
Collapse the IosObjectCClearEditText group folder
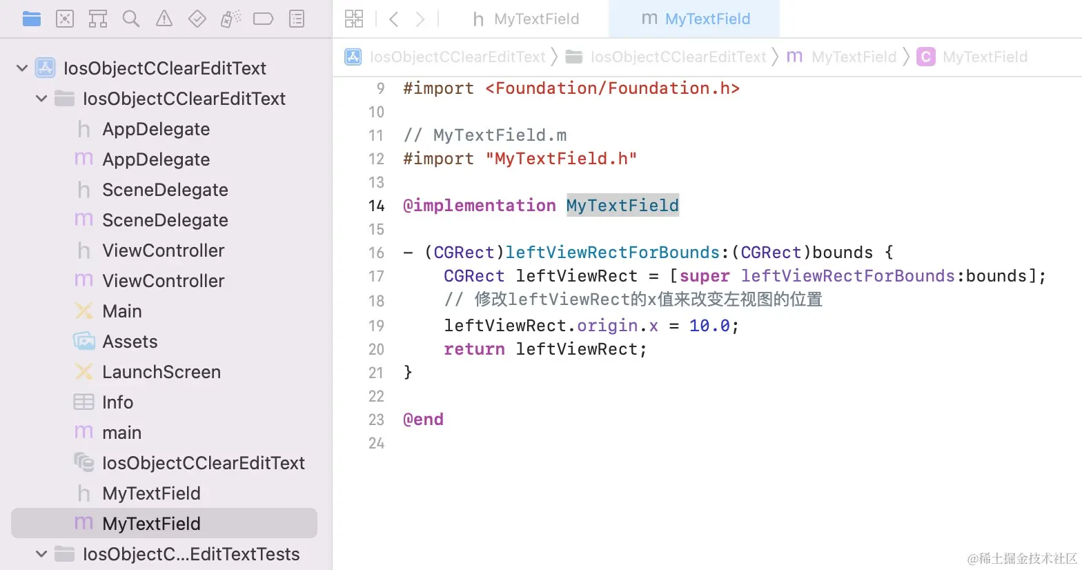(x=41, y=99)
